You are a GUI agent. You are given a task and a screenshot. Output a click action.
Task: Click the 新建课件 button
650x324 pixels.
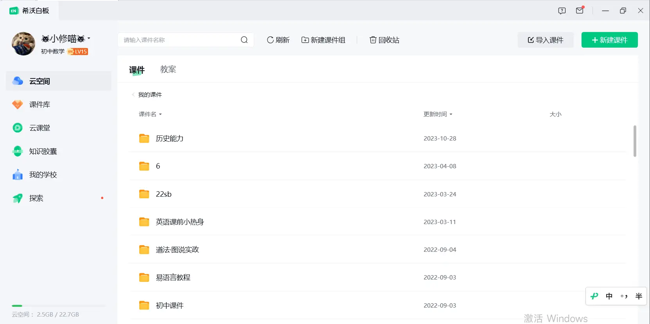point(609,40)
